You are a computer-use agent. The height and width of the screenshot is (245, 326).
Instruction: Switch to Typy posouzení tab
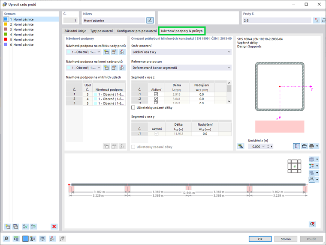(x=102, y=31)
